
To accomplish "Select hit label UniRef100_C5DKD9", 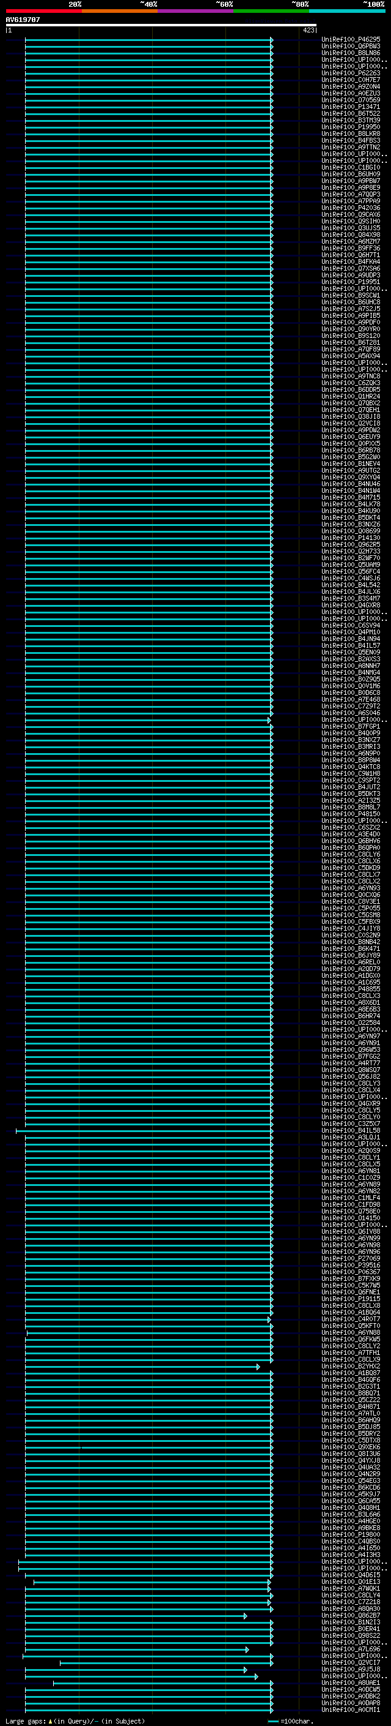I will point(351,868).
